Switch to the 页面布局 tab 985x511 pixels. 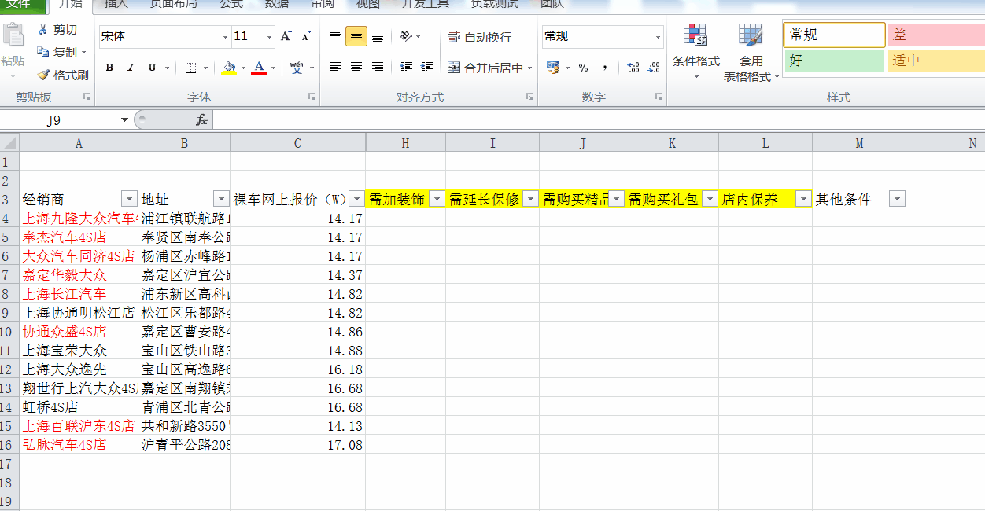tap(174, 5)
